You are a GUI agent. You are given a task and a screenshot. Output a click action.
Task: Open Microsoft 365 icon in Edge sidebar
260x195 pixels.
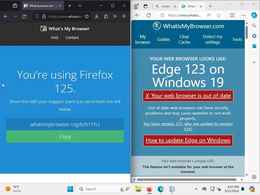(254, 36)
